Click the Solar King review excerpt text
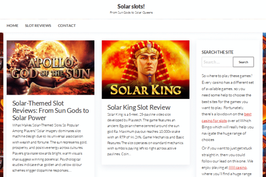 (x=145, y=134)
